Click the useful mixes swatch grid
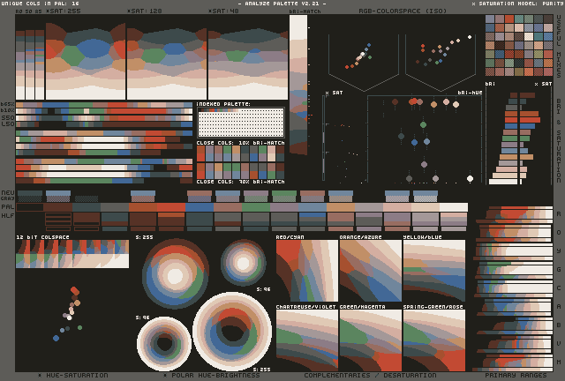This screenshot has height=381, width=565. [519, 45]
